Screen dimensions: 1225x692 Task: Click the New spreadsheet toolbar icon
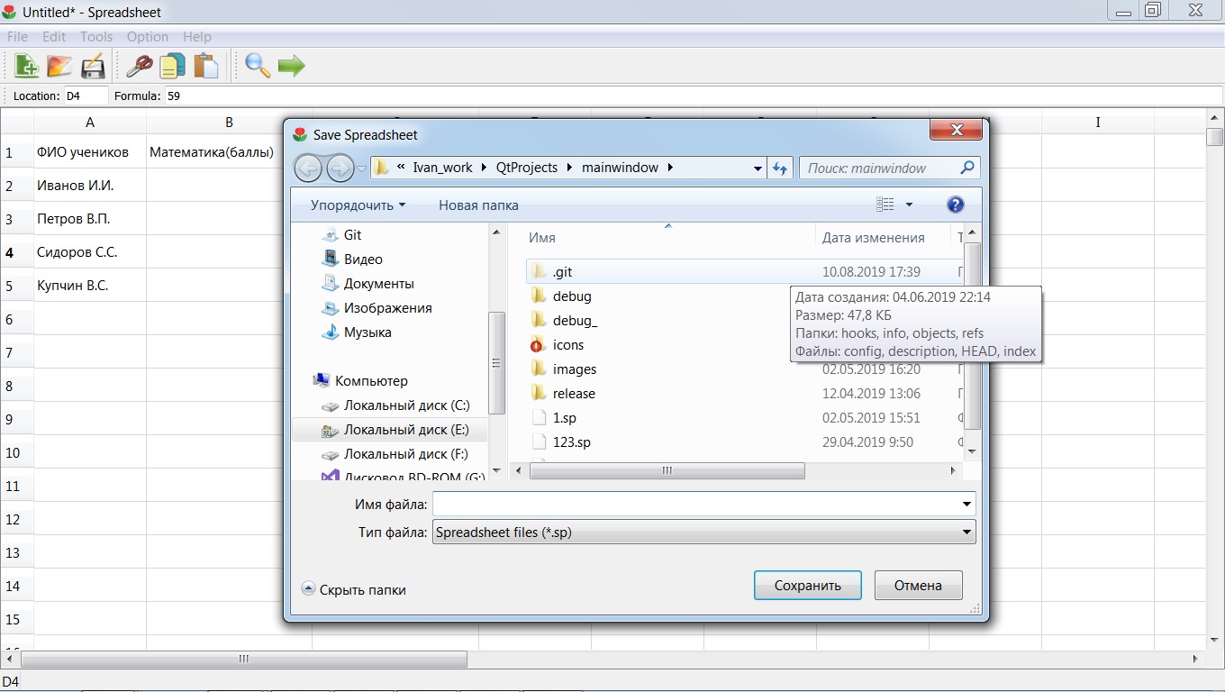tap(27, 66)
